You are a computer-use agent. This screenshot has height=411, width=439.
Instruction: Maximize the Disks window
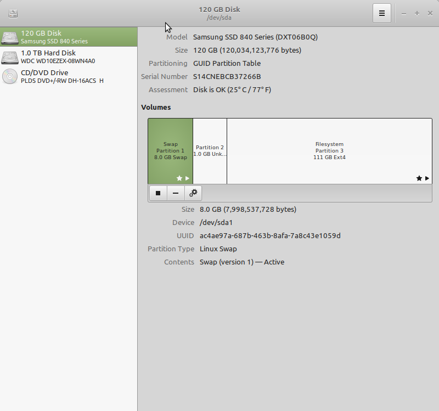click(417, 13)
